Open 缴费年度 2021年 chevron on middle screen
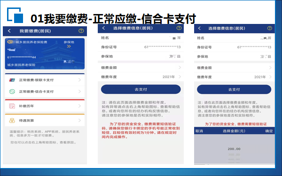282x176 pixels. (x=180, y=77)
